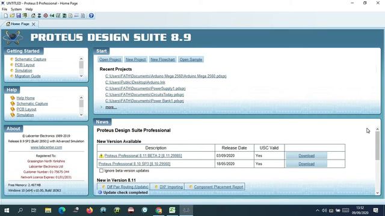Expand the more... recent projects list
This screenshot has height=216, width=385.
coord(111,107)
